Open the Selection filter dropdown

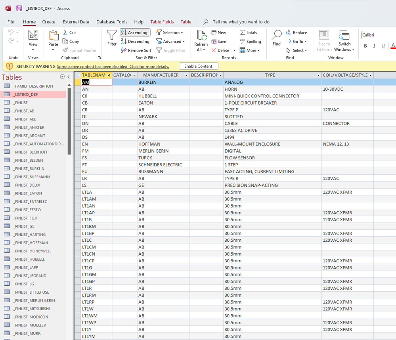(170, 32)
